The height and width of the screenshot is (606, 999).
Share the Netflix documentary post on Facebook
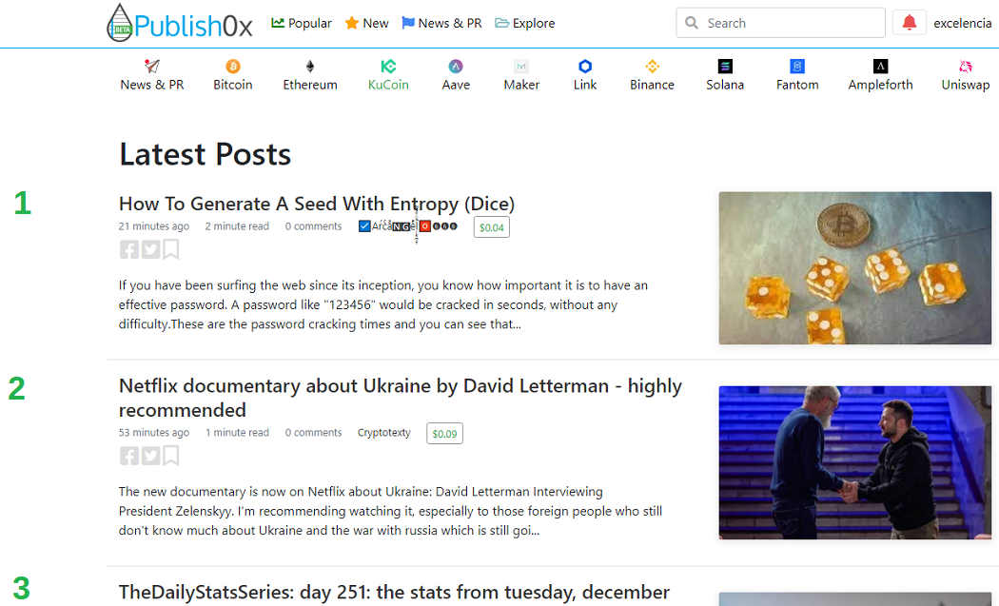(128, 456)
